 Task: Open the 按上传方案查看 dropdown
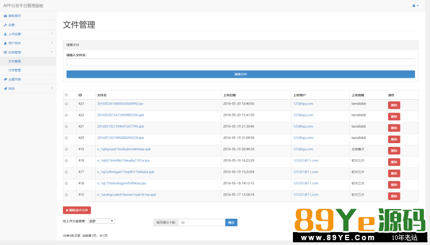[x=101, y=221]
